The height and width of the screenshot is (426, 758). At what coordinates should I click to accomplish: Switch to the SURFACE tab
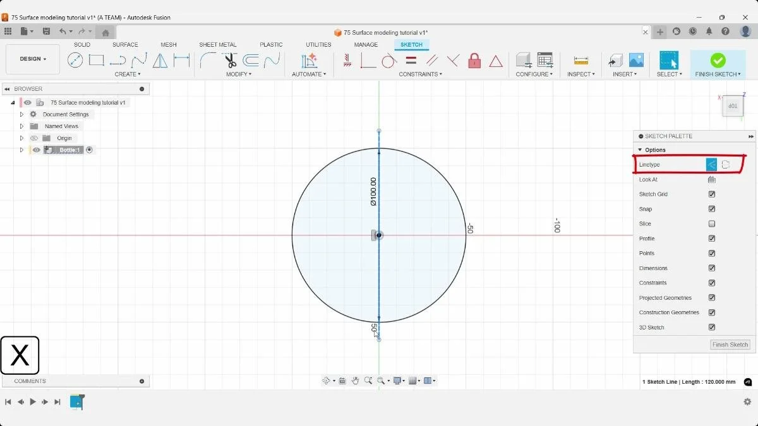click(125, 45)
